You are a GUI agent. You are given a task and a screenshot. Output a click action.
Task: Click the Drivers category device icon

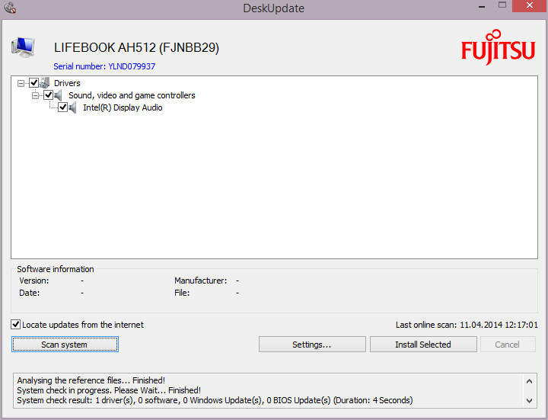click(x=45, y=83)
